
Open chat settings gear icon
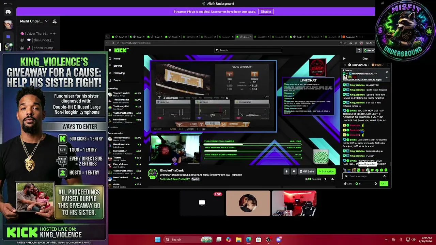[376, 184]
